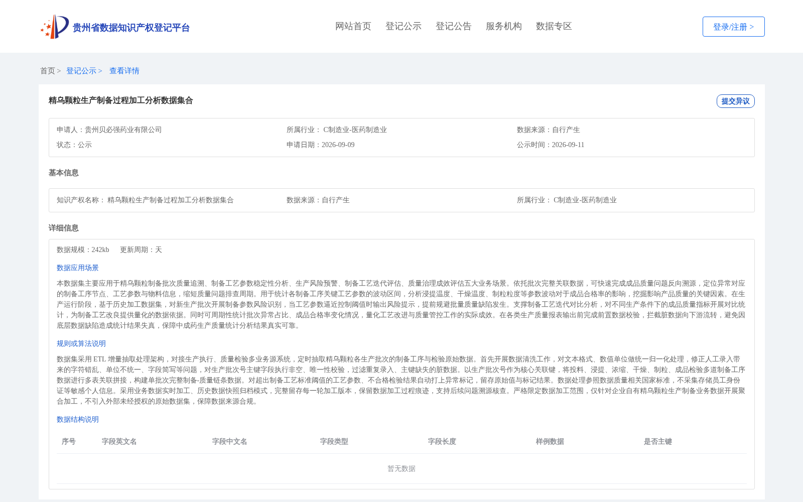Click the 登录/注册 button
803x502 pixels.
733,27
